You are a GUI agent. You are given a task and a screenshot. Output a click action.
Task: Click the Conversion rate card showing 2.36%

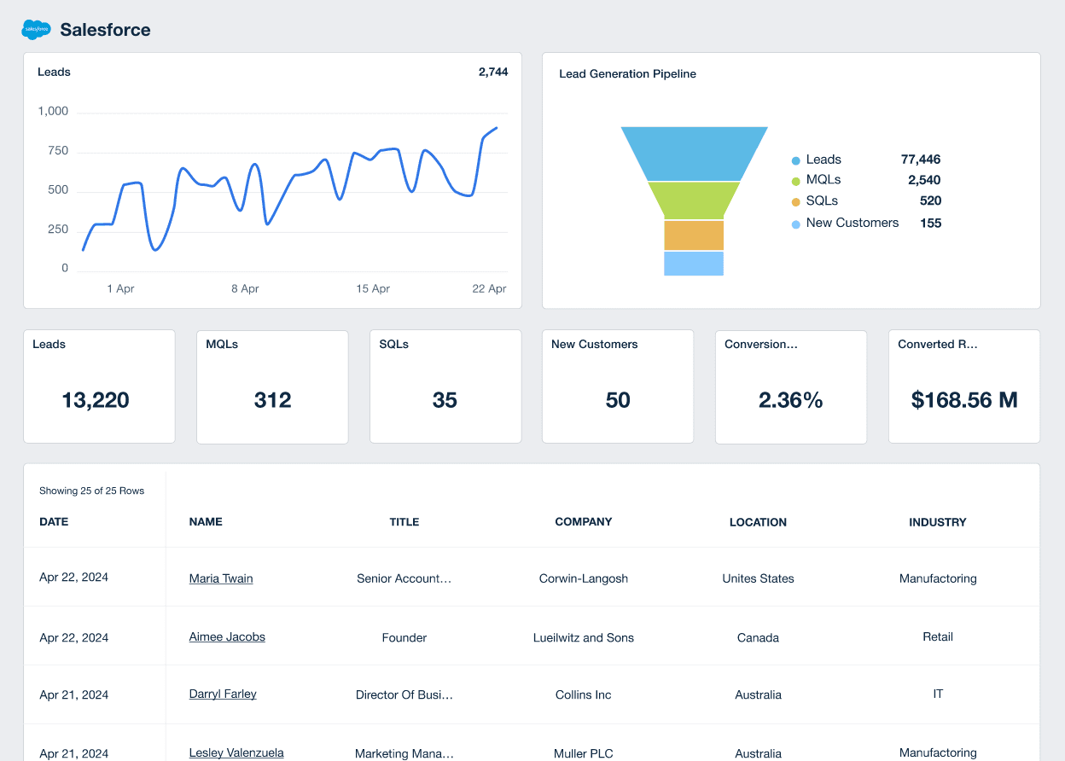tap(790, 386)
